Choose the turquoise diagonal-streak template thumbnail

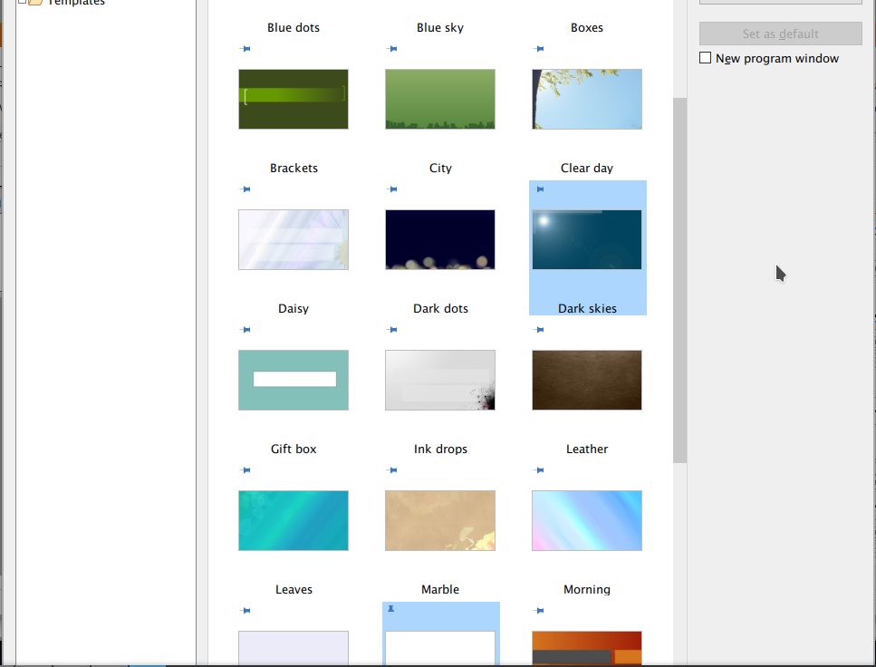pyautogui.click(x=293, y=520)
